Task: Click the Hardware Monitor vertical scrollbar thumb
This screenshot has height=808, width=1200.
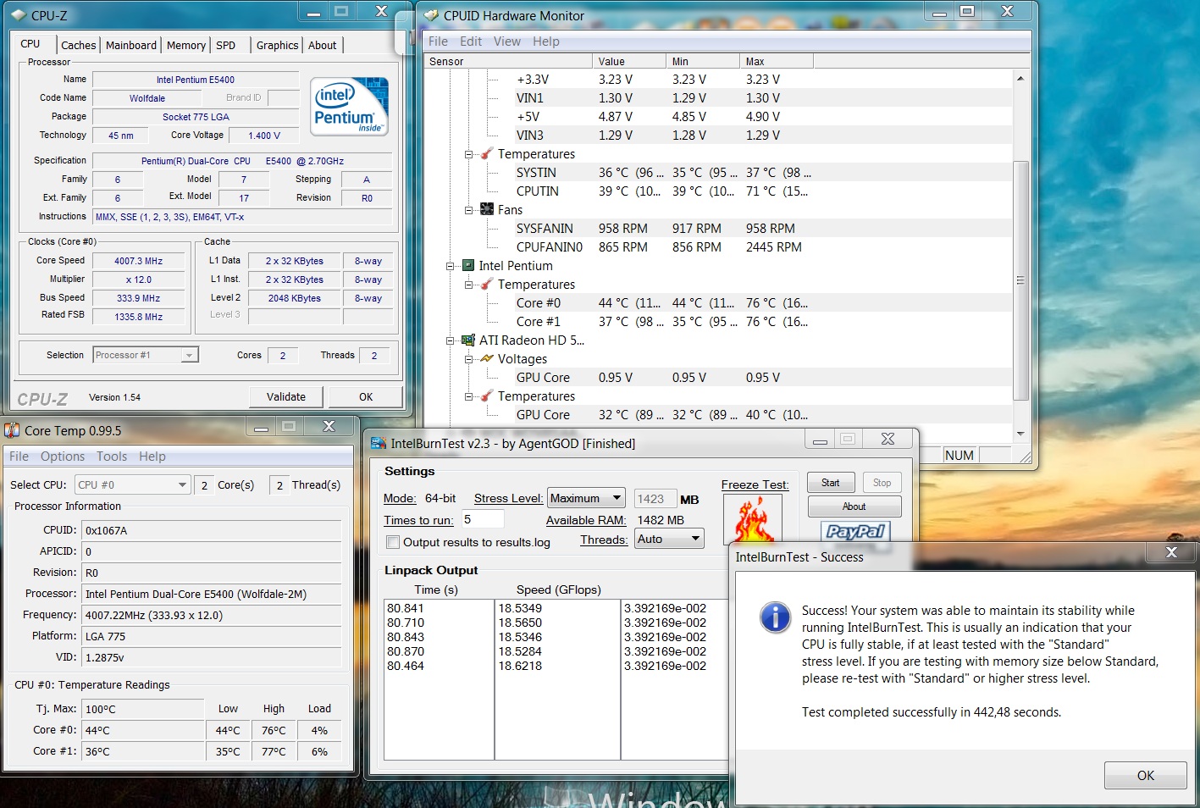Action: pyautogui.click(x=1020, y=280)
